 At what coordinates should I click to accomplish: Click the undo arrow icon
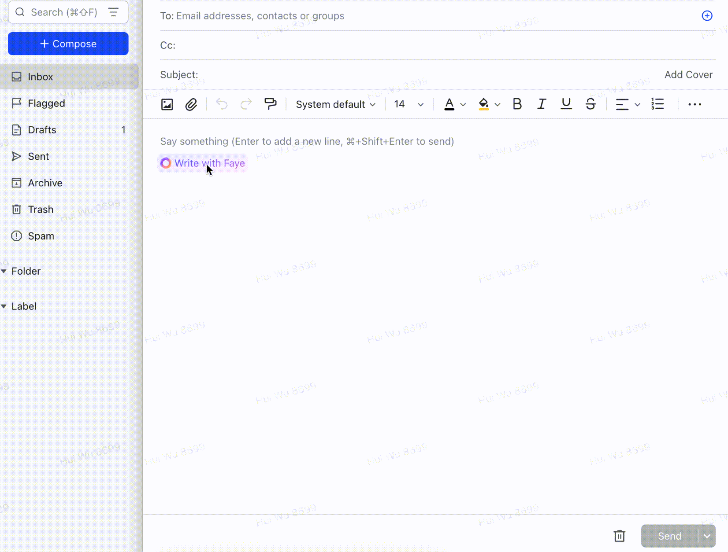click(x=222, y=104)
